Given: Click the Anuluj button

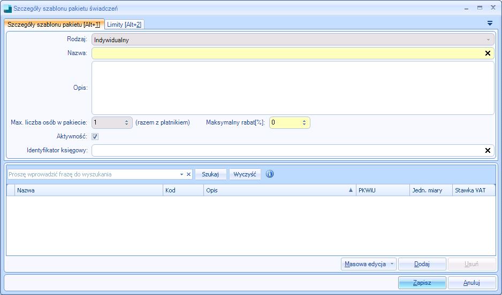Looking at the screenshot, I should coord(471,283).
